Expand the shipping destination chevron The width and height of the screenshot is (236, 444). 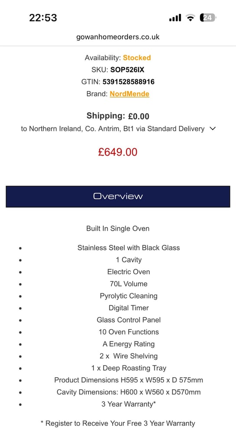(213, 129)
